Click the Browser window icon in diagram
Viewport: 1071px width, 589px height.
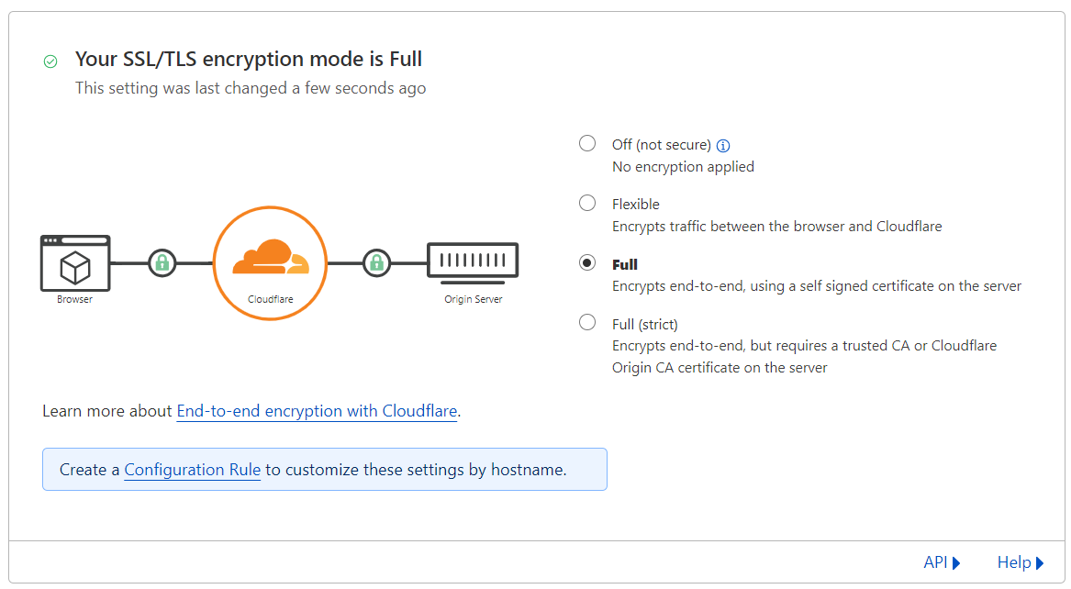pos(75,263)
